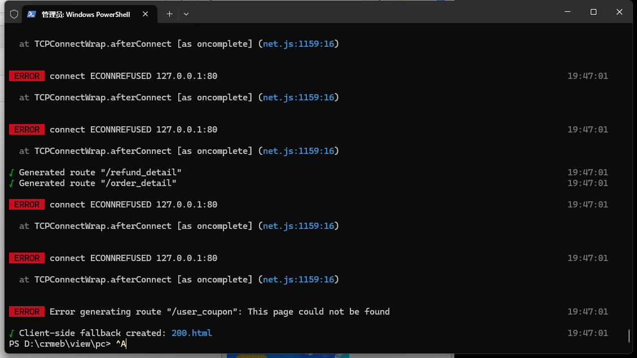Close the Windows Terminal window
The width and height of the screenshot is (637, 358).
[619, 12]
